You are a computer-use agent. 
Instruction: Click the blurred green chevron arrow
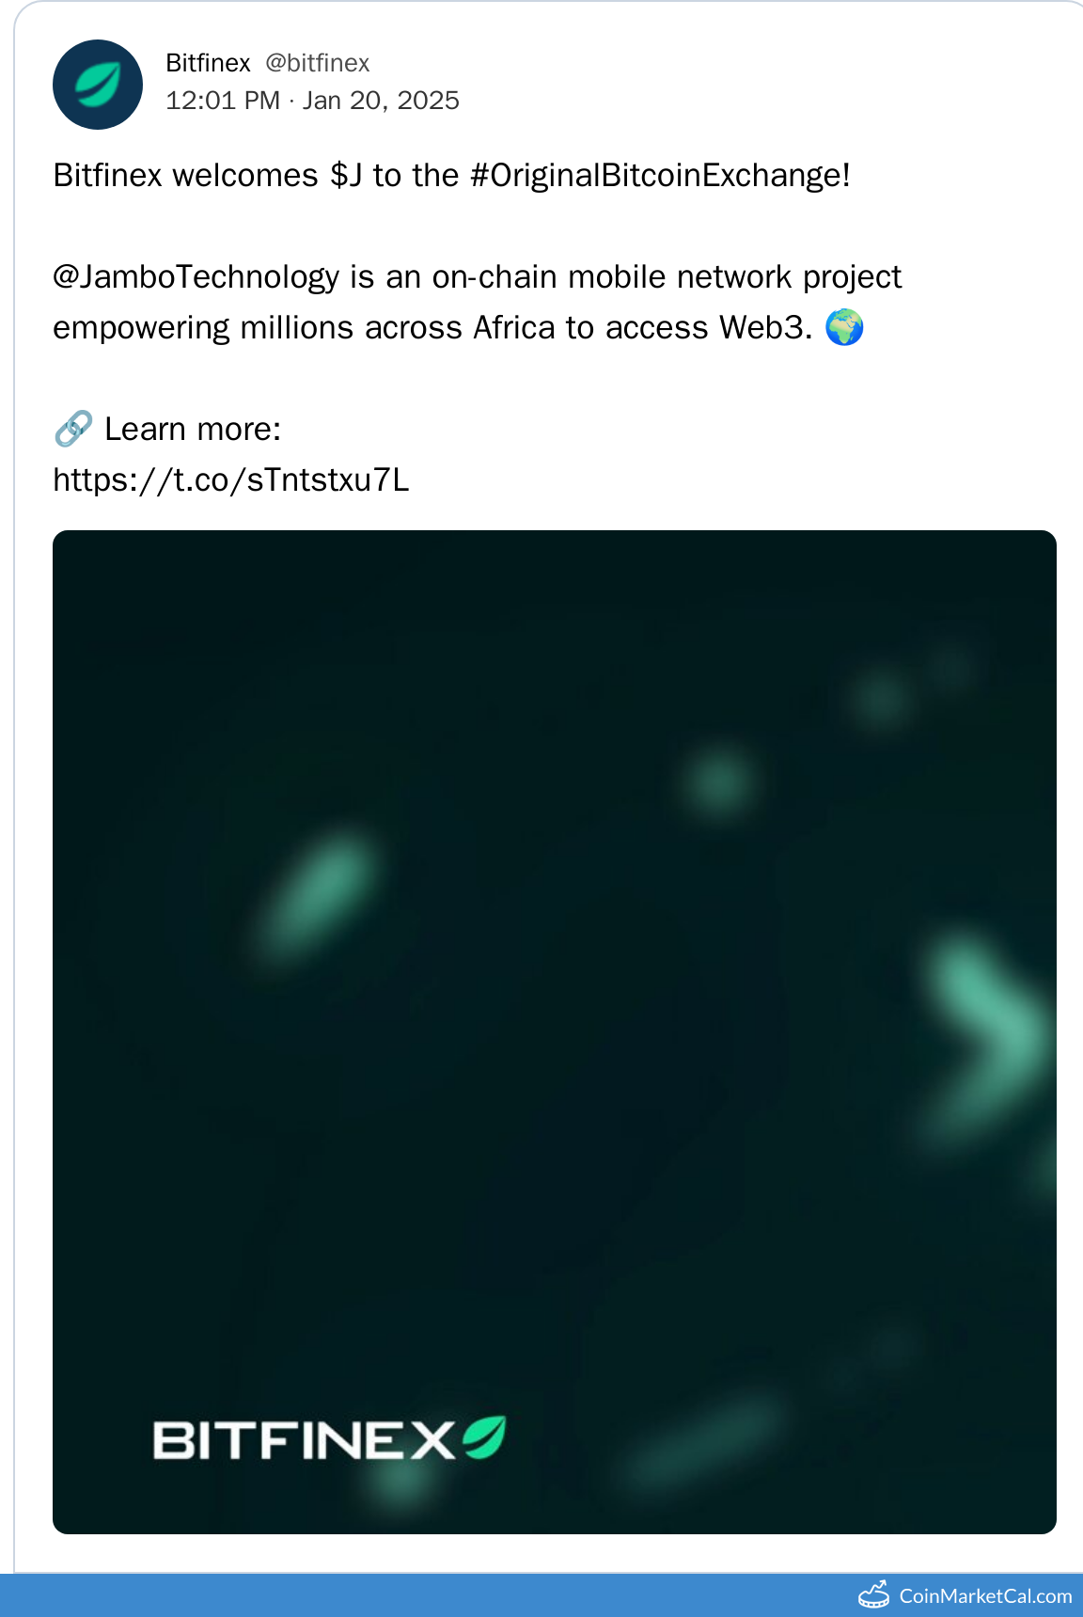click(987, 1034)
